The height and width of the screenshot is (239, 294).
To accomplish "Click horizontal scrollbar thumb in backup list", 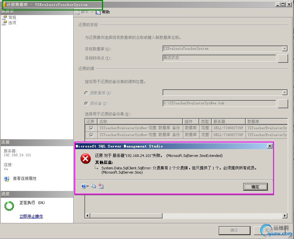I will [x=126, y=216].
